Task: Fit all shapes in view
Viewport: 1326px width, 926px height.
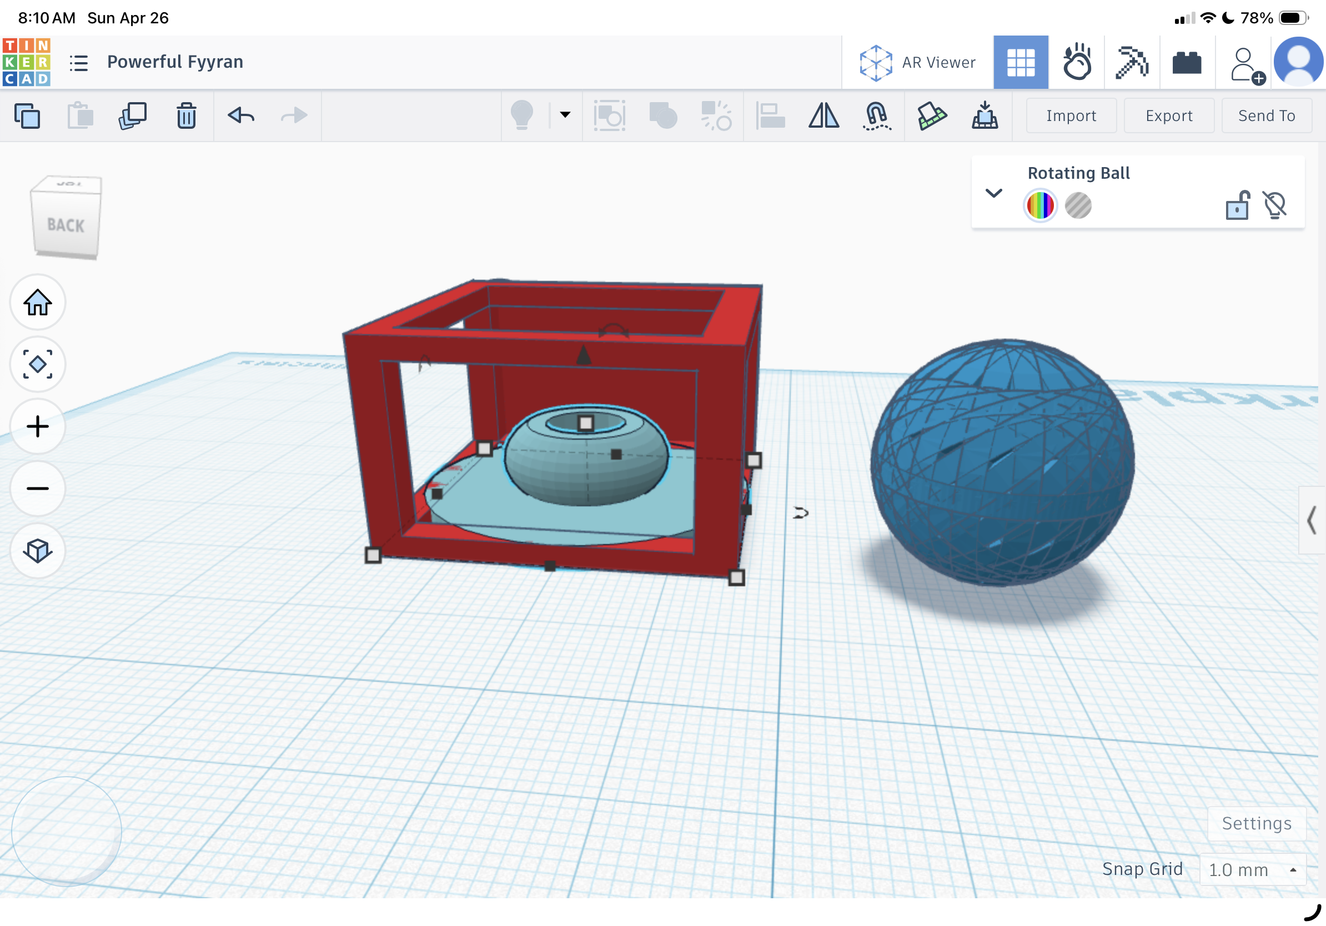Action: 38,364
